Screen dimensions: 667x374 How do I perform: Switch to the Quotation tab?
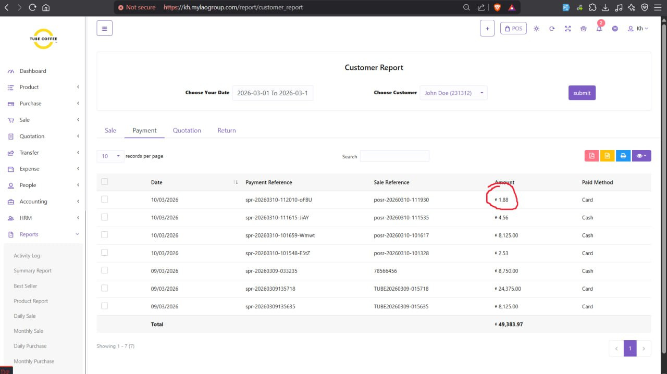pos(187,130)
